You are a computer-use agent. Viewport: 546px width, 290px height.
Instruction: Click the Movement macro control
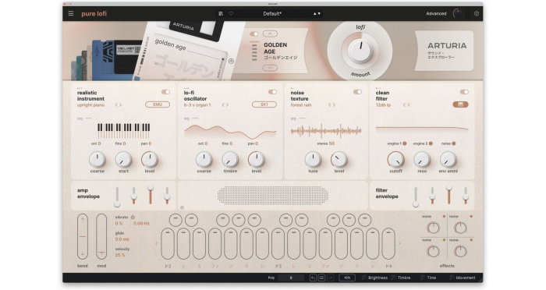tap(462, 278)
